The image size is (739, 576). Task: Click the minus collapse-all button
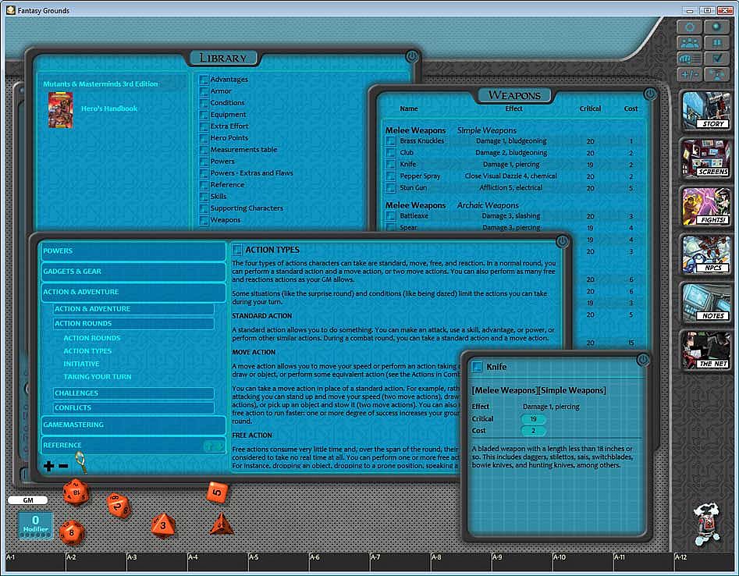(63, 466)
